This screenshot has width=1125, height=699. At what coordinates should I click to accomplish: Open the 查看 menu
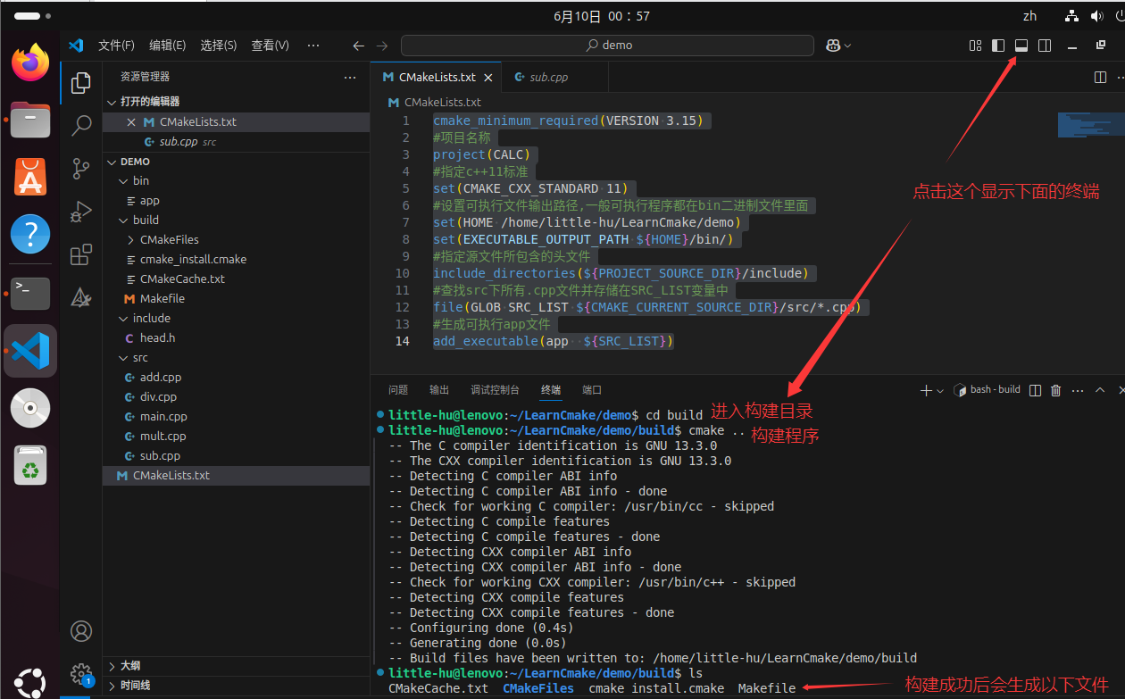270,45
